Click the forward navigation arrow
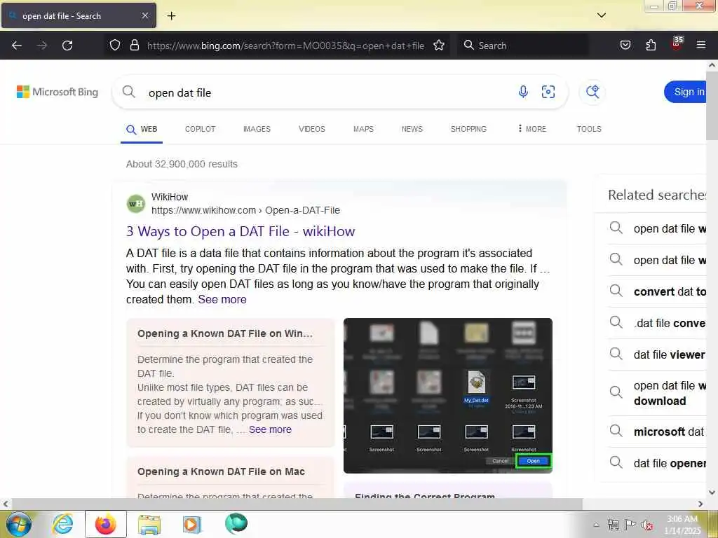718x538 pixels. (x=41, y=46)
